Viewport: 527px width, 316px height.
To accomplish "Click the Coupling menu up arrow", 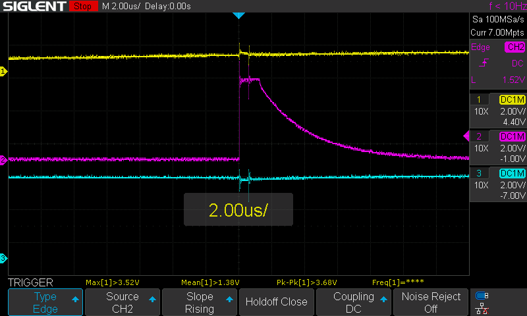I will [383, 299].
